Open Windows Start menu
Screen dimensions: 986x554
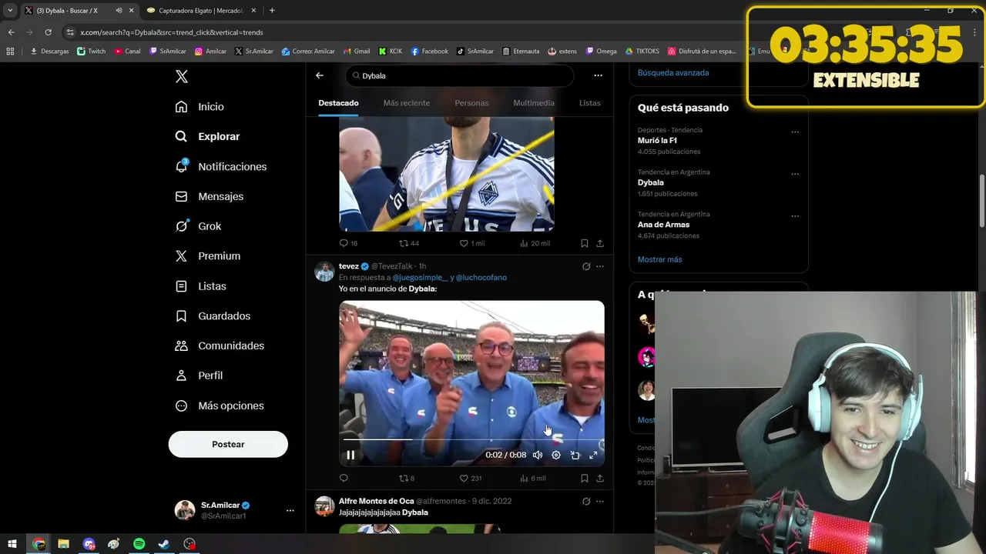(13, 544)
